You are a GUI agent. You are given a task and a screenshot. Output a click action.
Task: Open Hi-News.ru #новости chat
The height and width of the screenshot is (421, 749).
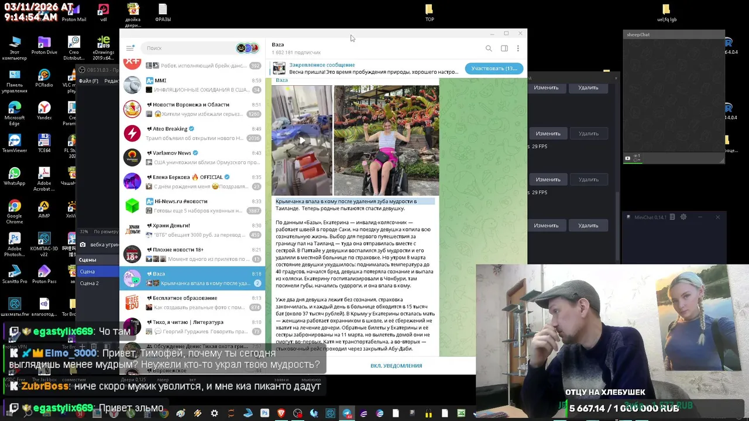coord(193,206)
